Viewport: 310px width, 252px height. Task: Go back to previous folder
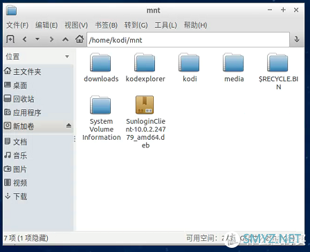pyautogui.click(x=25, y=39)
